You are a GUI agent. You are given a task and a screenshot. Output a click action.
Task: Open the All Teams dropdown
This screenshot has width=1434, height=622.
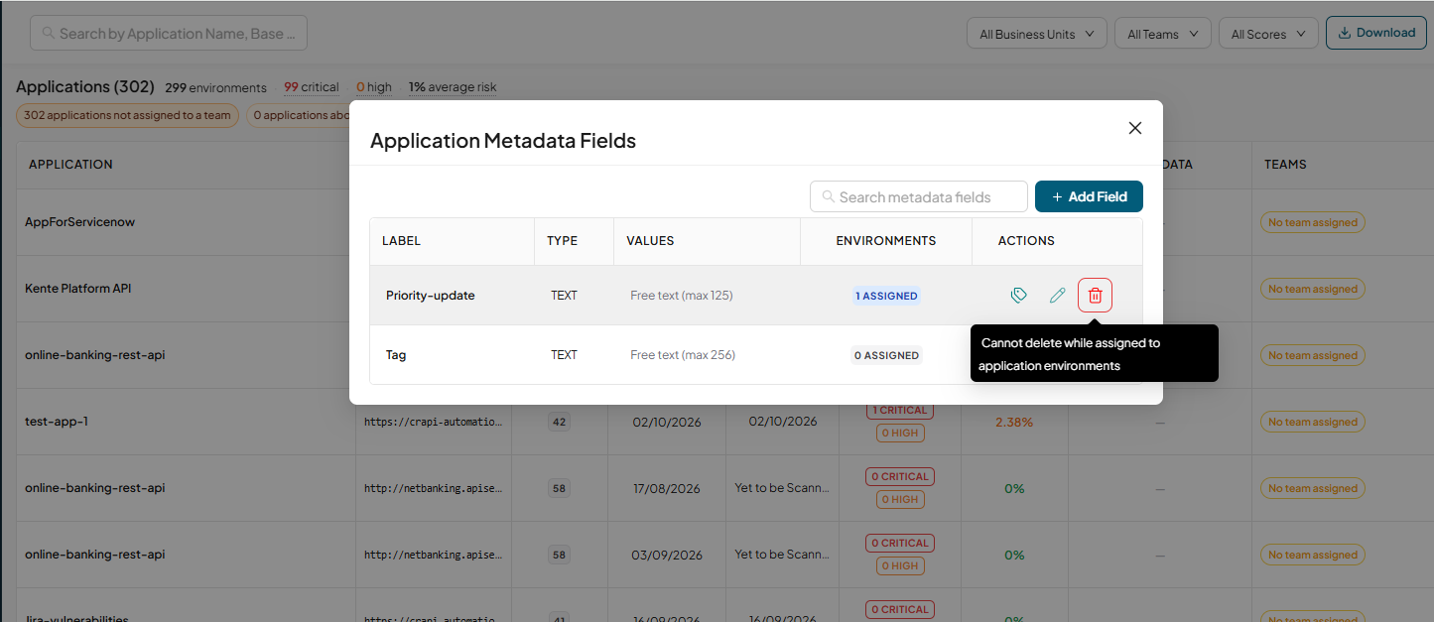(1163, 34)
